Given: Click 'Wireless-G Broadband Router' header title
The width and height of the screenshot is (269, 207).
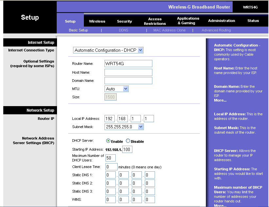Looking at the screenshot, I should 199,7.
